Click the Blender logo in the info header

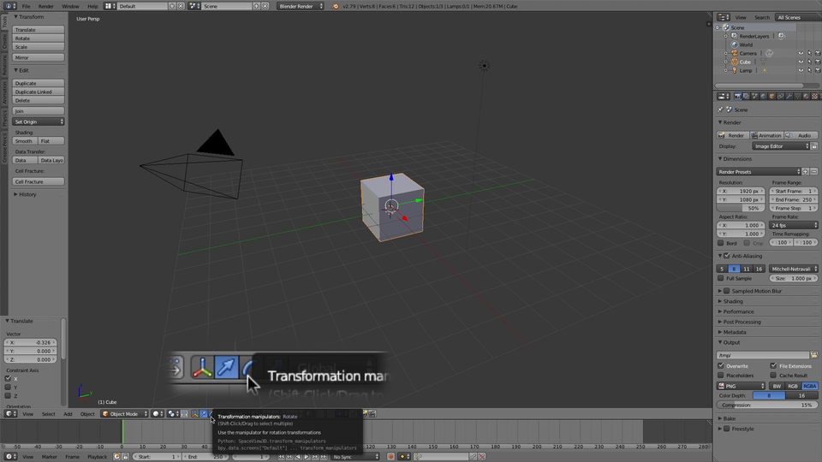coord(336,6)
